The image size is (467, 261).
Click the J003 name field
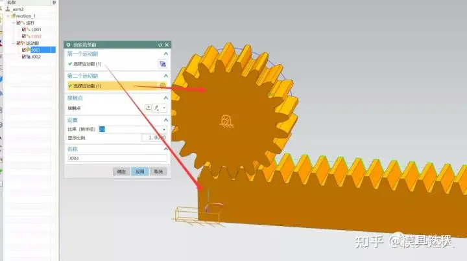[x=117, y=158]
